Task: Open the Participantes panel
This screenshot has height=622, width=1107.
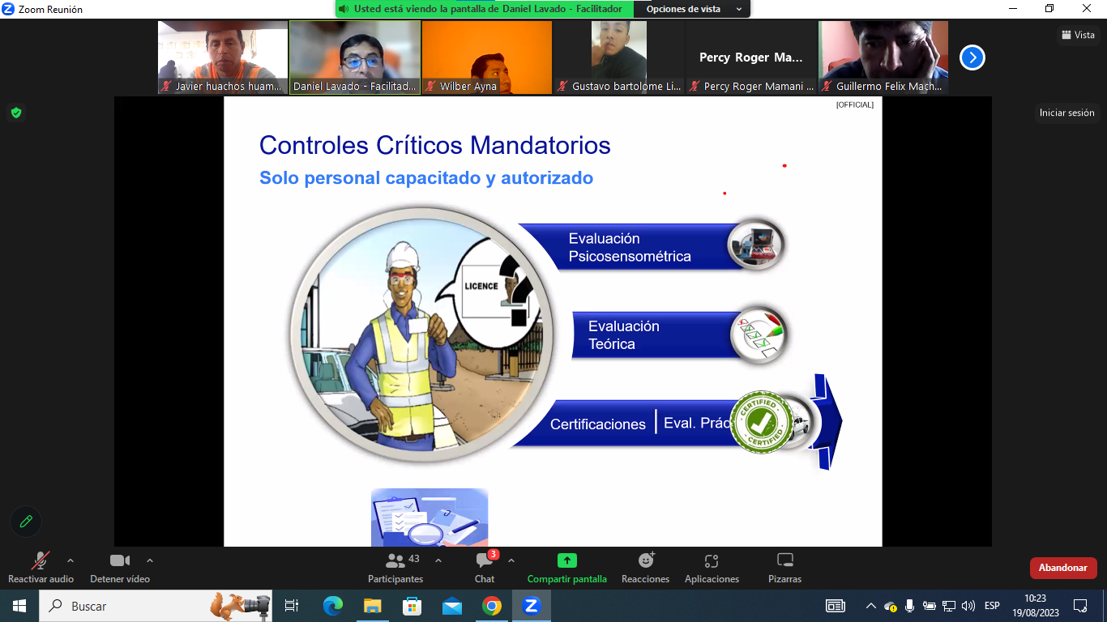Action: pyautogui.click(x=395, y=567)
